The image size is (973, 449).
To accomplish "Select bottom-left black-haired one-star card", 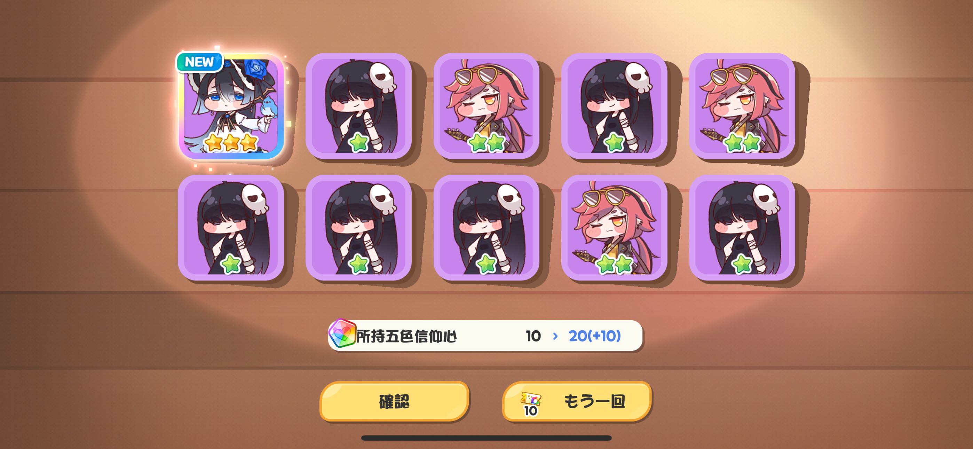I will (231, 228).
